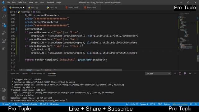Screen dimensions: 199x112
Task: Click Spaces: 4 indentation setting
Action: tap(144, 104)
